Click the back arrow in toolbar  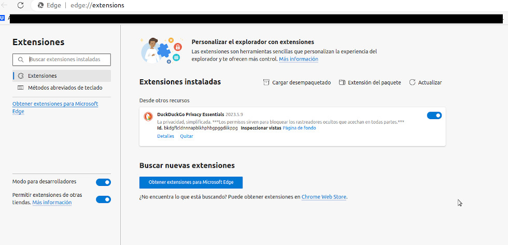5,5
